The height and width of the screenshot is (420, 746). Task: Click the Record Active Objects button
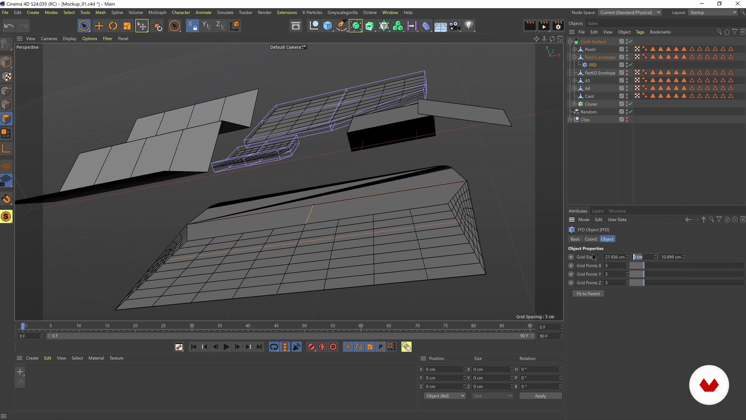point(311,347)
